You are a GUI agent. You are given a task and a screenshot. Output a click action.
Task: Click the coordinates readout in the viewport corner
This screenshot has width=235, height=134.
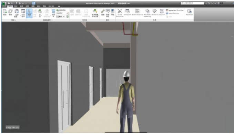pos(13,127)
